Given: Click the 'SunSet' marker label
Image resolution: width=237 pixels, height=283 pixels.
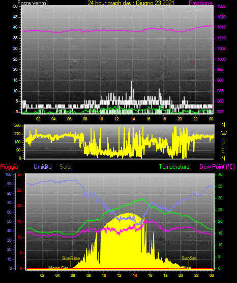Looking at the screenshot, I should pos(189,259).
